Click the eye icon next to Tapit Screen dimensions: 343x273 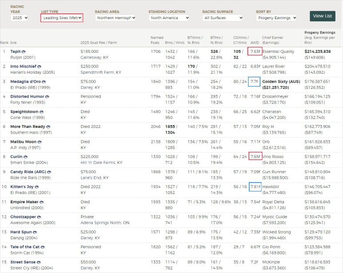point(24,51)
